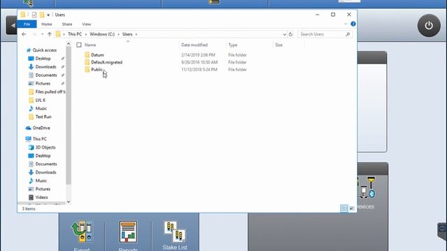This screenshot has width=447, height=251.
Task: Open the Default.migrated folder
Action: point(106,62)
